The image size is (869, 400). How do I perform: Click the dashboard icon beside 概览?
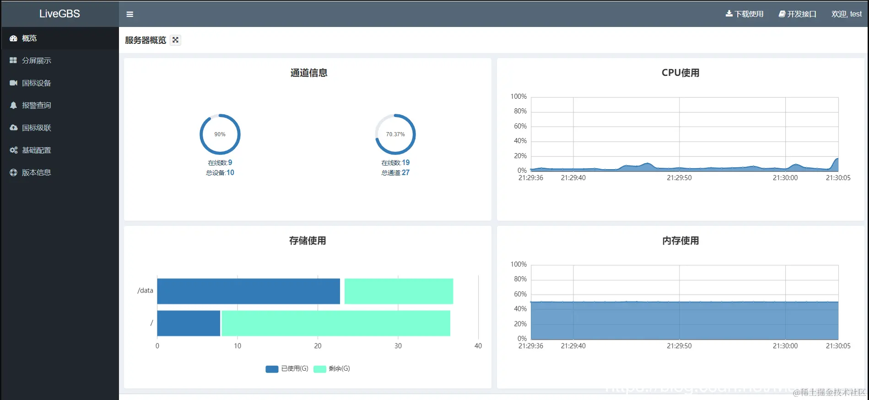(13, 38)
